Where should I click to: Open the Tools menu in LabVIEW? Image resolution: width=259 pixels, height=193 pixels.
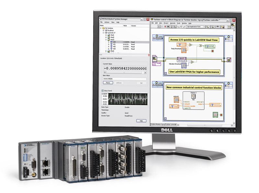coord(179,23)
